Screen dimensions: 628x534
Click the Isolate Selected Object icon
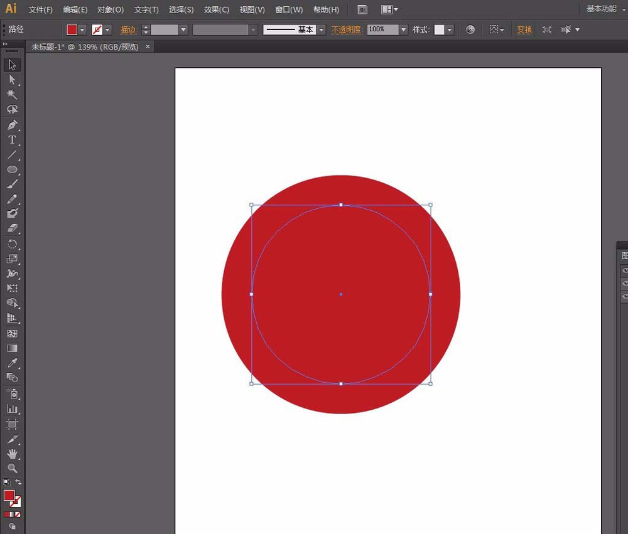click(x=547, y=29)
